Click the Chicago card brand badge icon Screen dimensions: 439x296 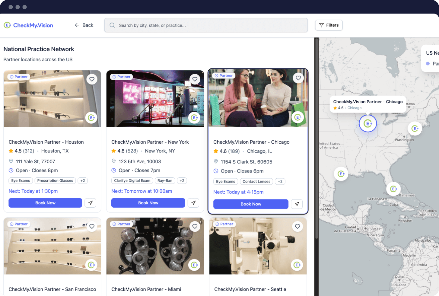[298, 117]
